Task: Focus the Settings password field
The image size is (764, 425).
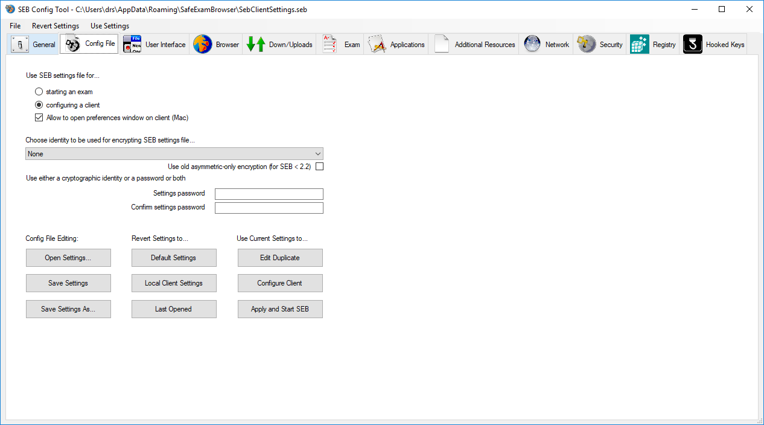Action: [x=269, y=194]
